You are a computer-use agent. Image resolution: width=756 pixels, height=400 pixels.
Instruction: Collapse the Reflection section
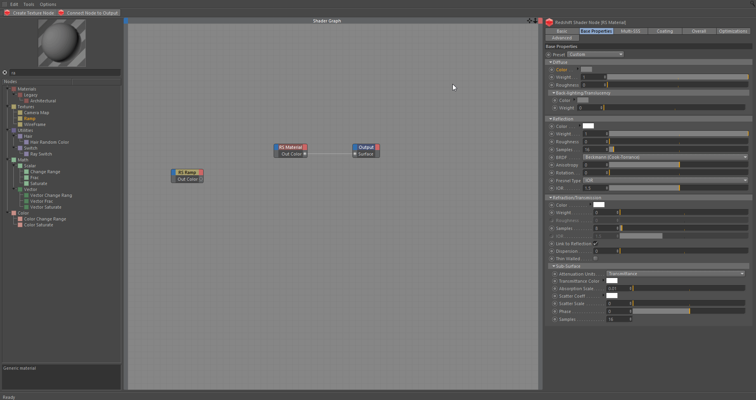tap(550, 119)
